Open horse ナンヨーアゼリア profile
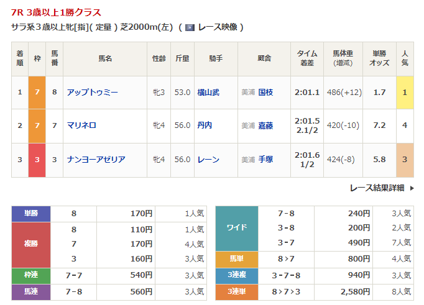Viewport: 424px width, 305px height. 96,160
